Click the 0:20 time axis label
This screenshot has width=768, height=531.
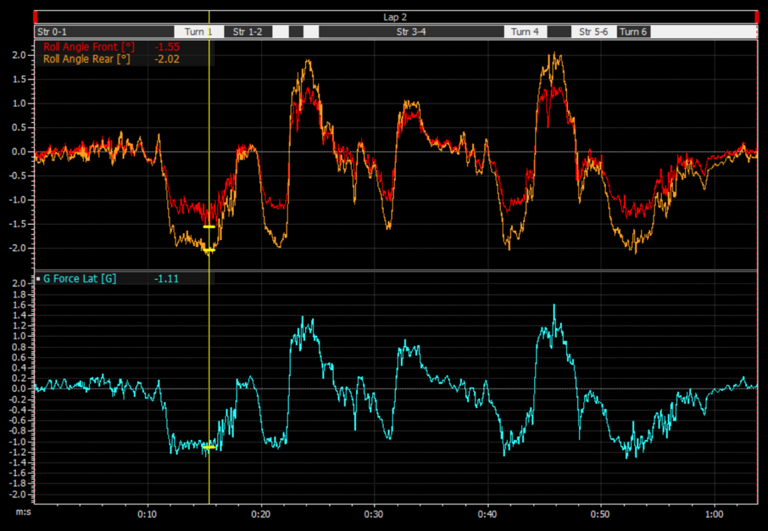260,514
